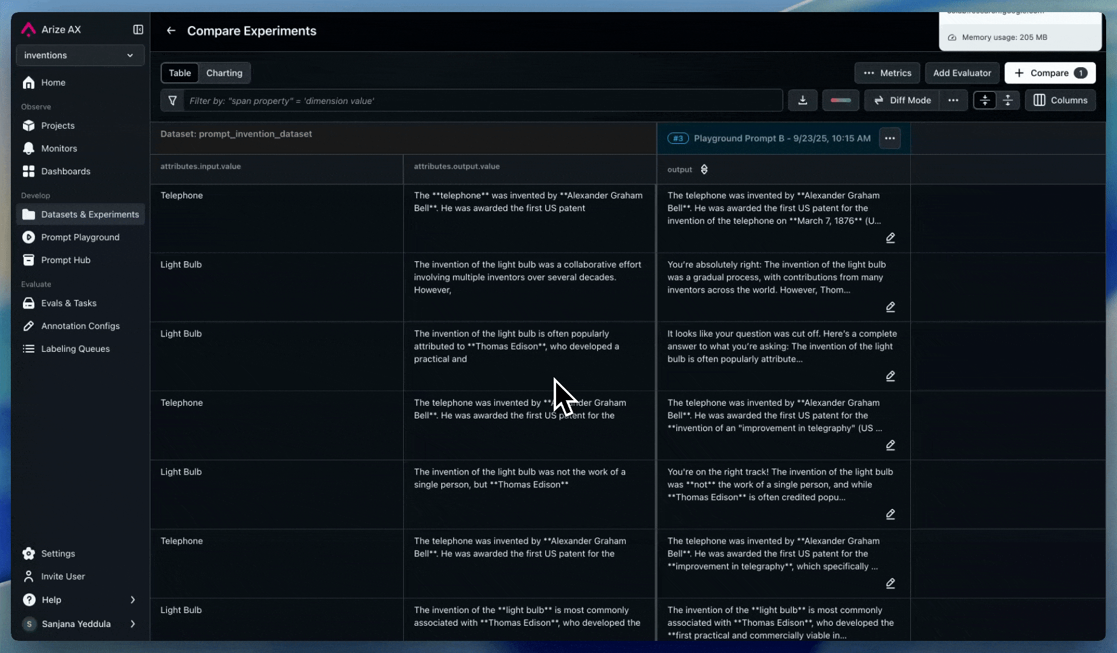The image size is (1117, 653).
Task: Click the filter input field
Action: pos(423,100)
